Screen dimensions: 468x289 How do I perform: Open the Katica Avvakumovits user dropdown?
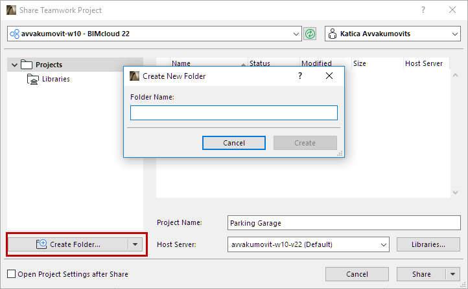click(454, 34)
